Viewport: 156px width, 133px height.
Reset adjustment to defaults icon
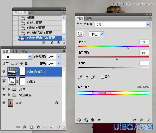click(x=141, y=120)
